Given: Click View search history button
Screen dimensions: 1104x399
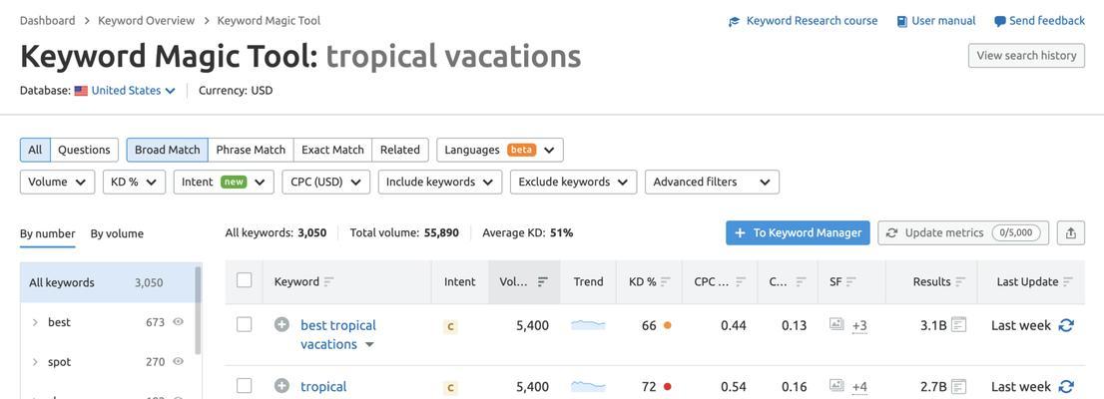Looking at the screenshot, I should click(1026, 56).
